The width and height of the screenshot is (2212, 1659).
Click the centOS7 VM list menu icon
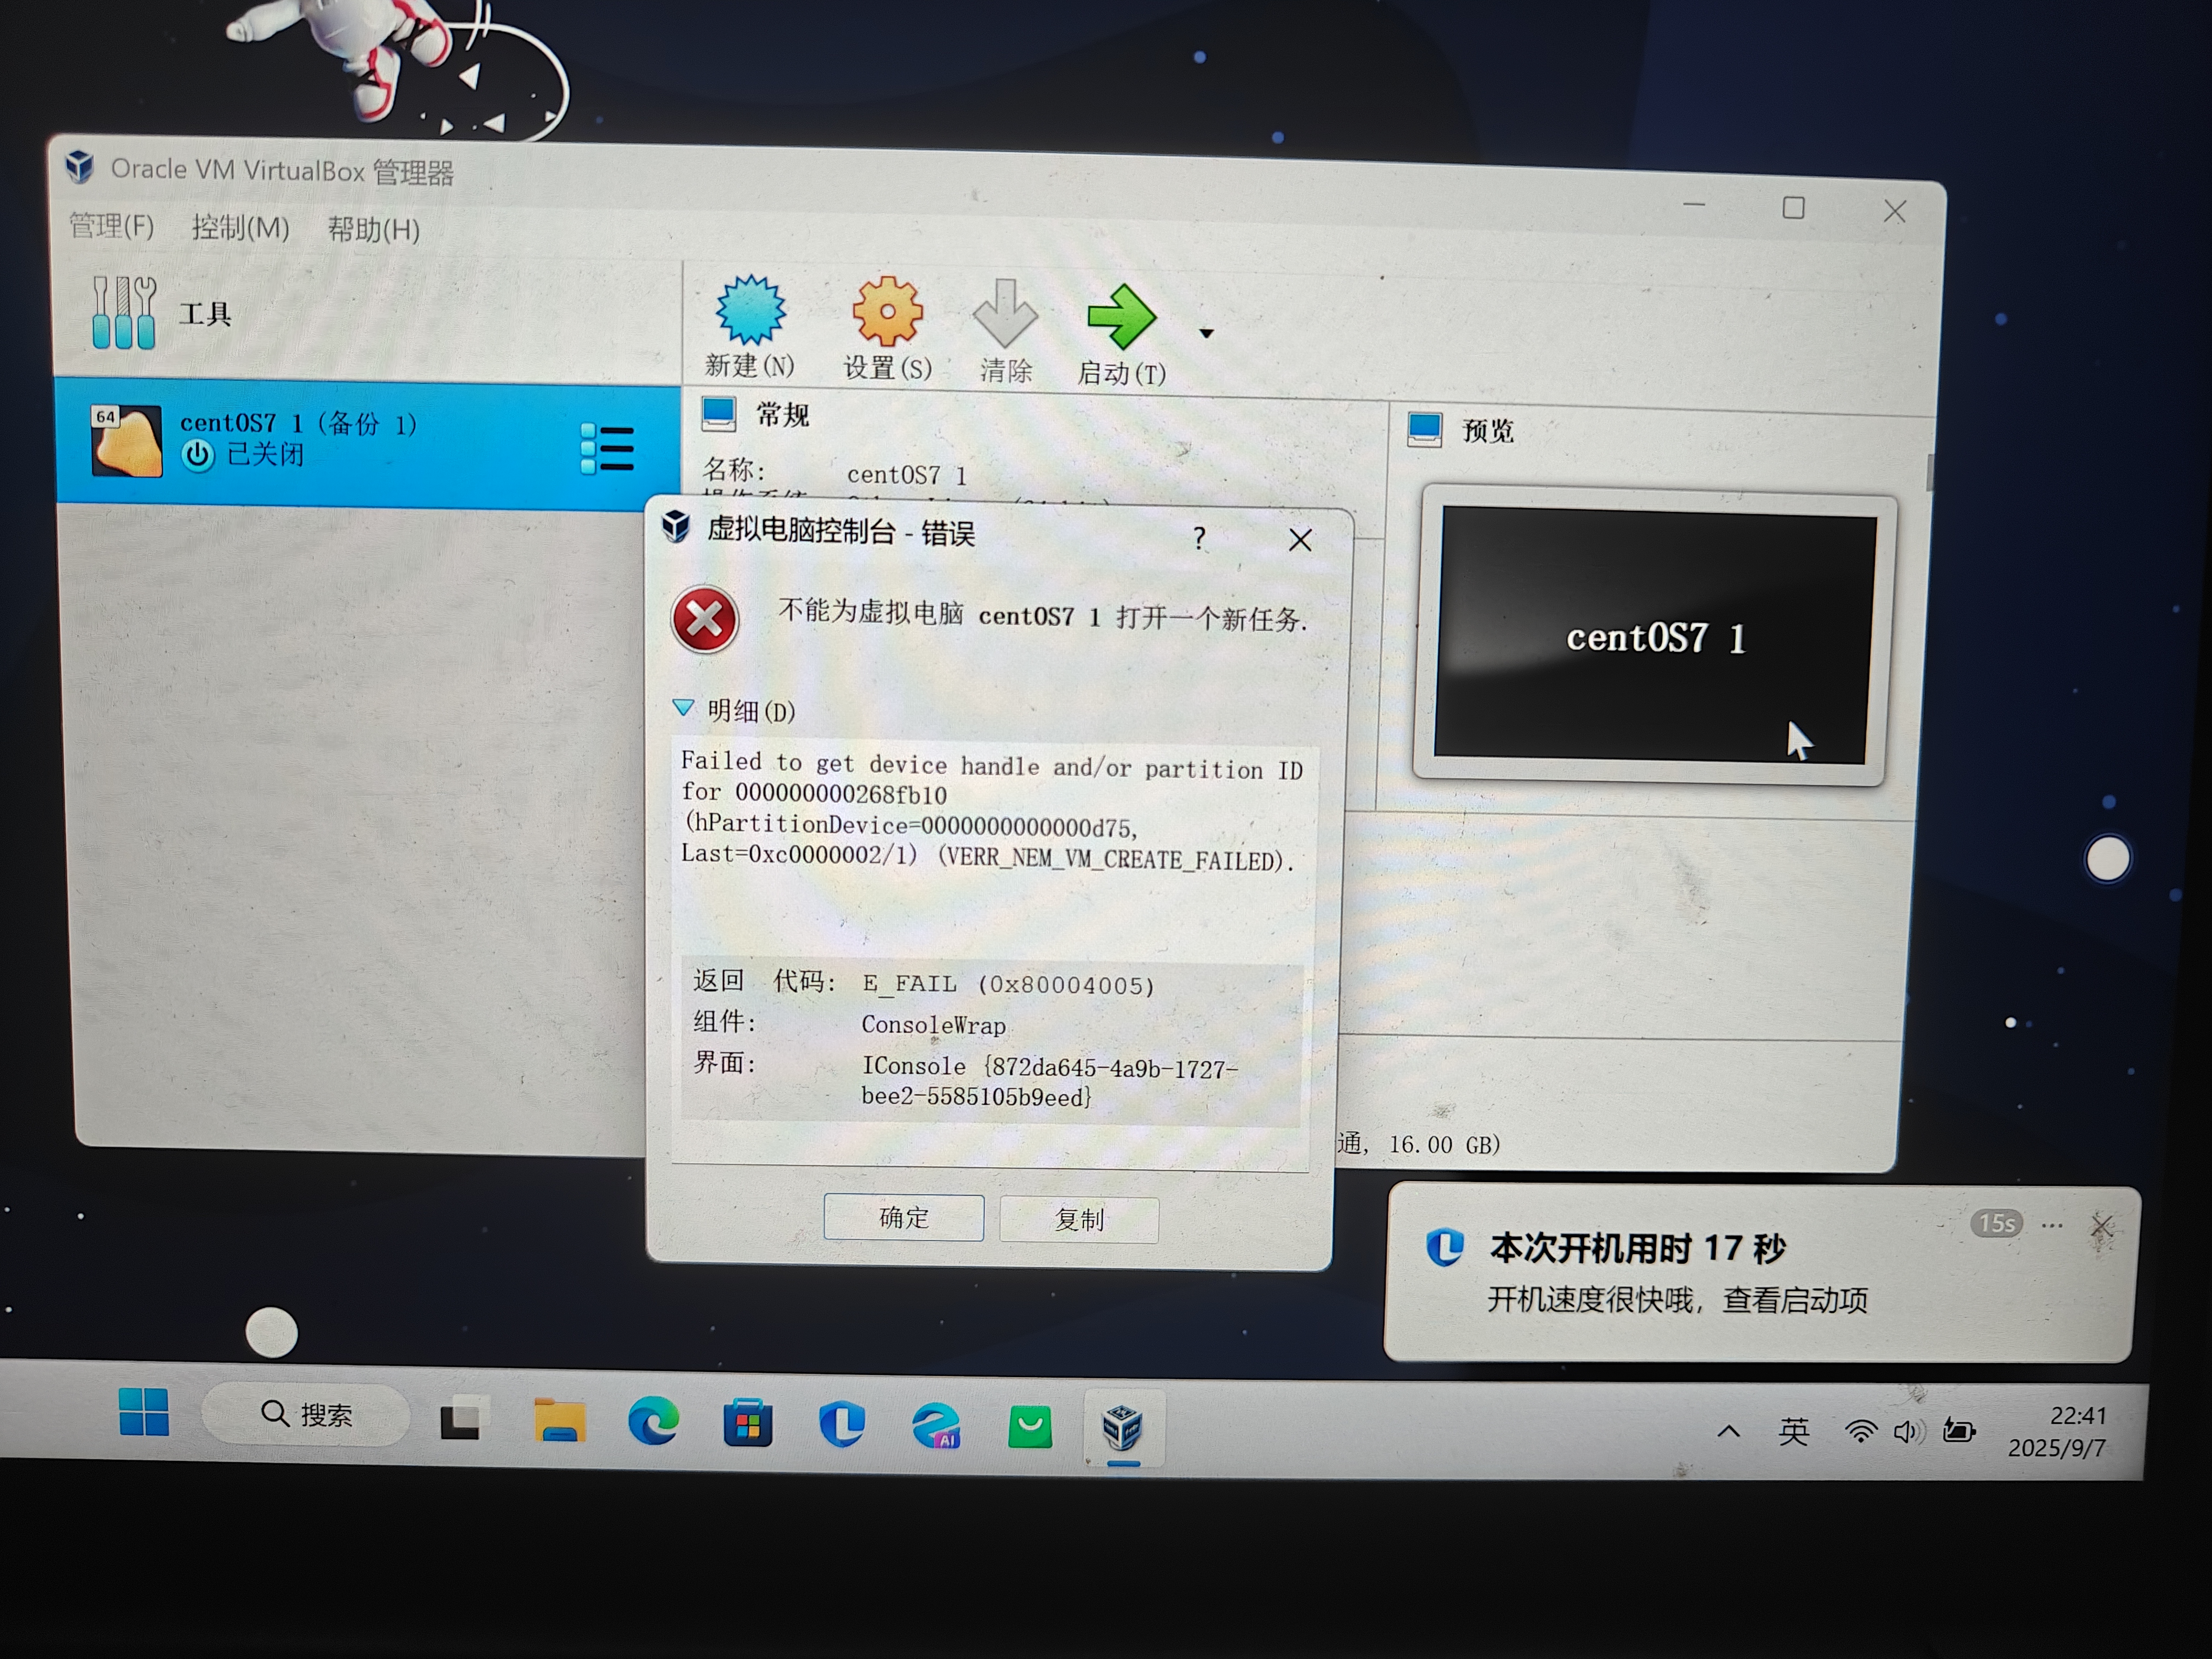pos(607,449)
